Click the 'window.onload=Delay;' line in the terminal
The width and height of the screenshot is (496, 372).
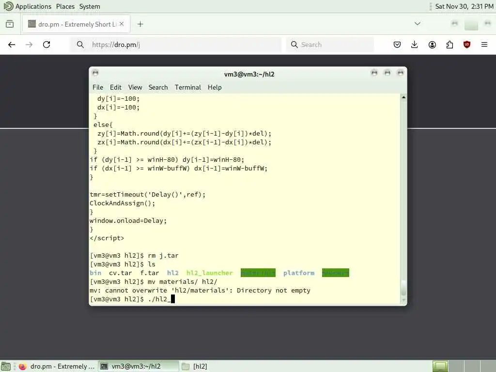128,220
